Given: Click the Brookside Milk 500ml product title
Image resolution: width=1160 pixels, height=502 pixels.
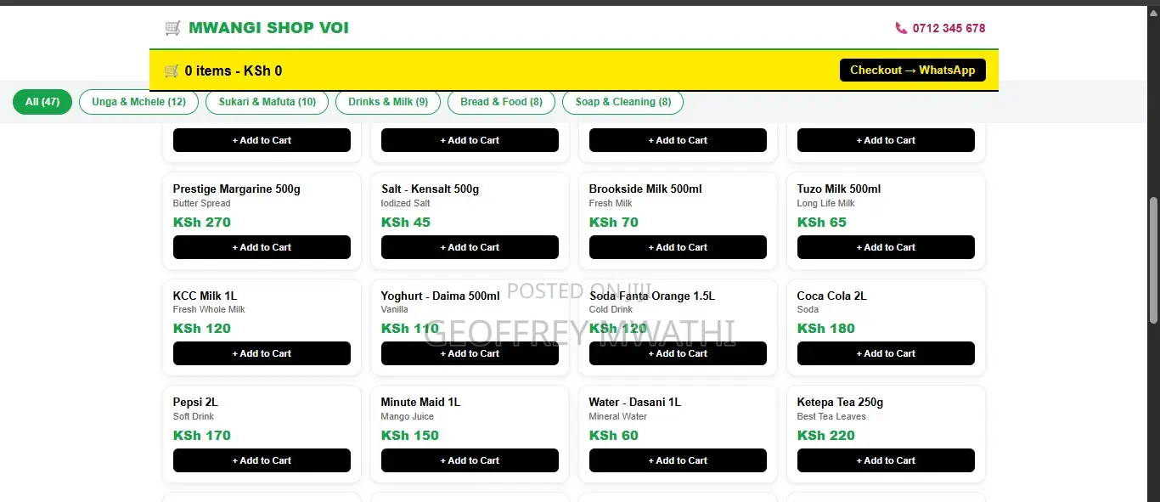Looking at the screenshot, I should [645, 189].
